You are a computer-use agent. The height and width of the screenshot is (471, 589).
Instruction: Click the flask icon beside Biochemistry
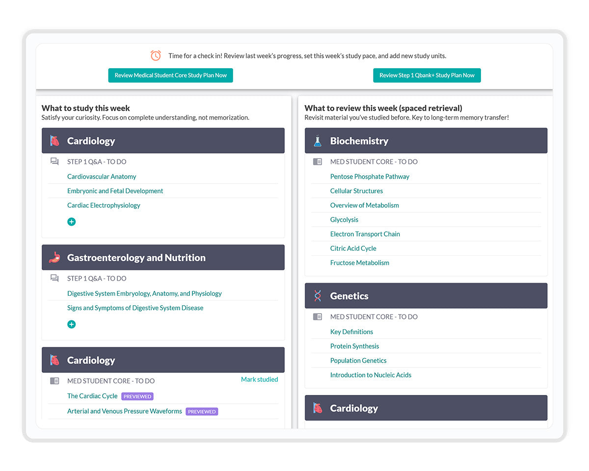[318, 141]
